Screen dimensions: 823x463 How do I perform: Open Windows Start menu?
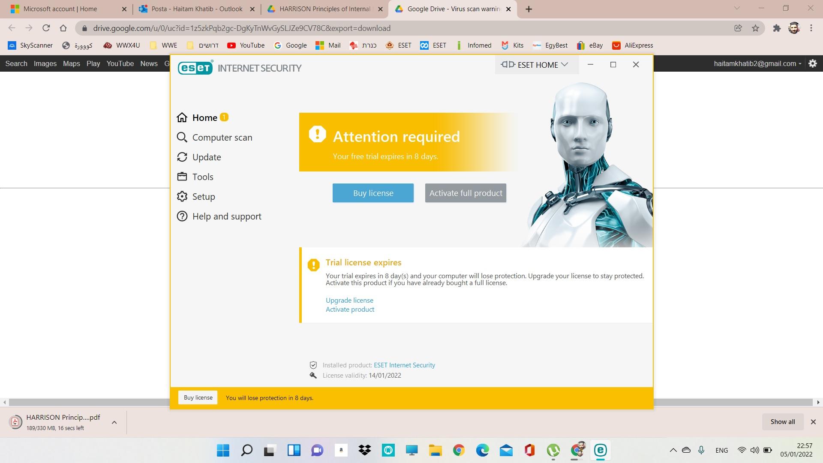click(x=223, y=450)
